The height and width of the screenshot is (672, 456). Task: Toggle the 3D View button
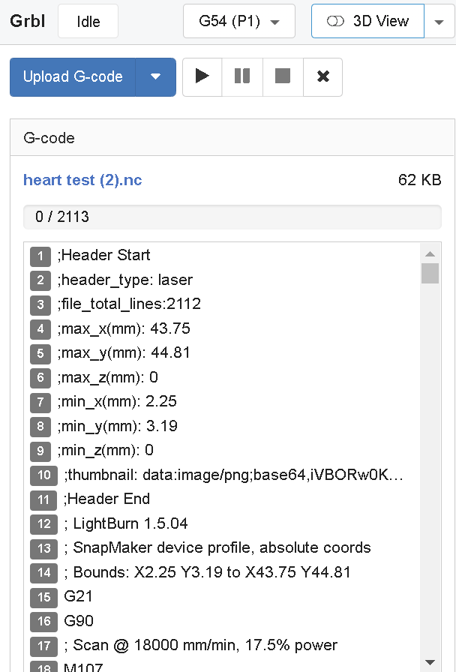pos(368,22)
